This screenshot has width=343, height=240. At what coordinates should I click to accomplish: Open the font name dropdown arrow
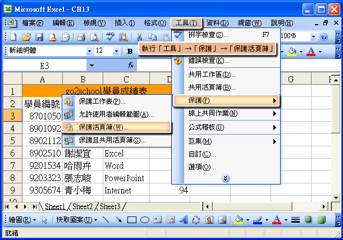[x=89, y=52]
